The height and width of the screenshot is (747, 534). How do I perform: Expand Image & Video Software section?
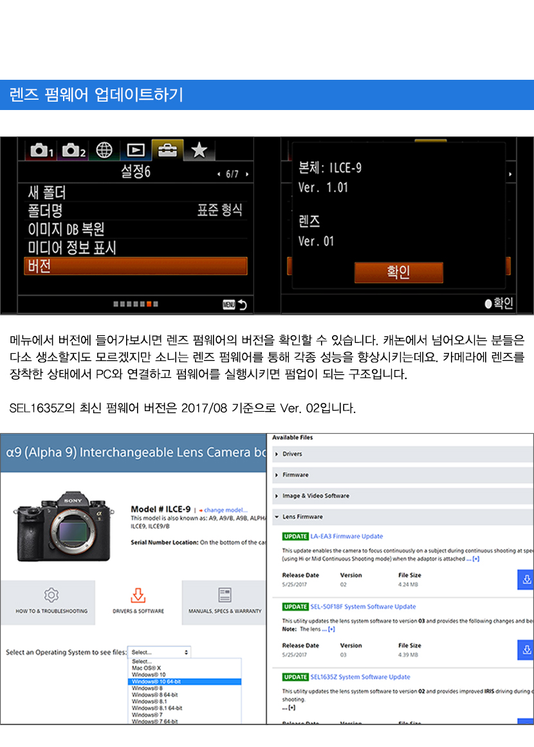point(403,496)
